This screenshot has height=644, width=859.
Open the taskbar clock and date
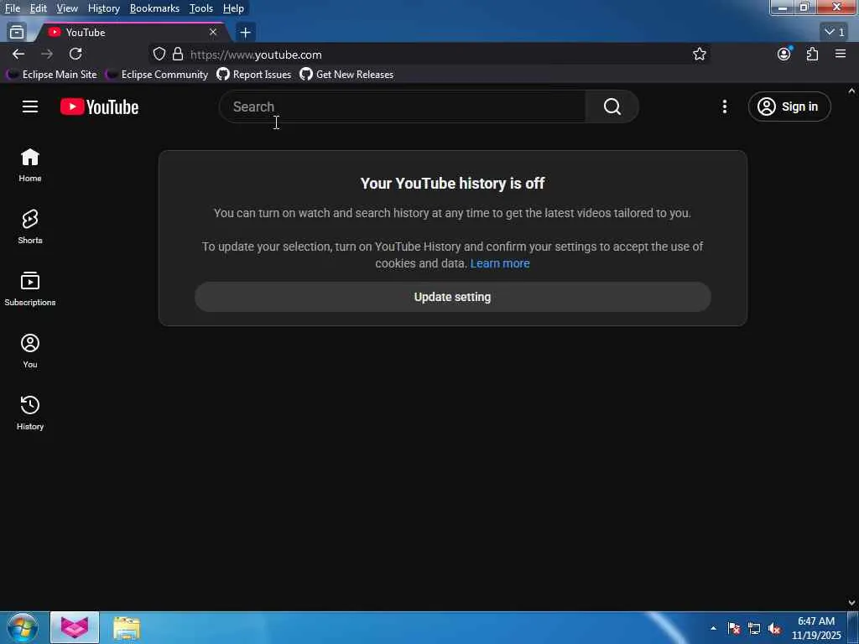816,628
